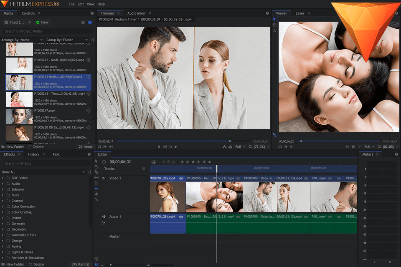Click Delete in Media panel

36,147
